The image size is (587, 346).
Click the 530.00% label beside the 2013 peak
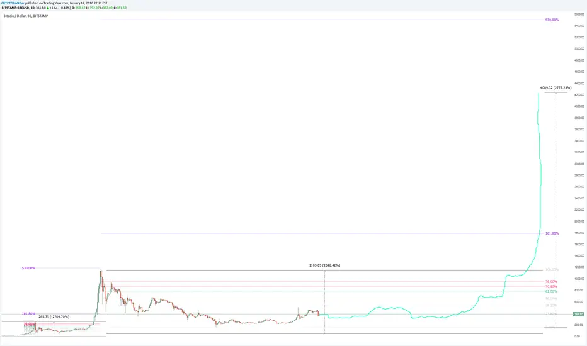[28, 268]
